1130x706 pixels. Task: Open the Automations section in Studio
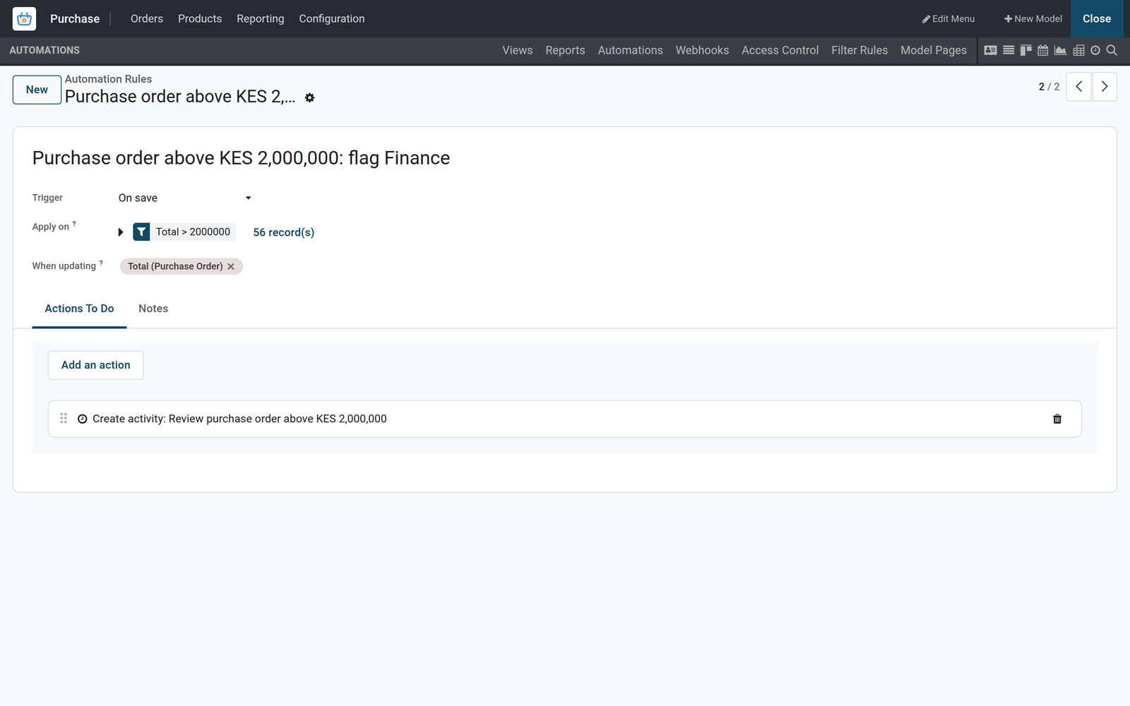coord(631,50)
